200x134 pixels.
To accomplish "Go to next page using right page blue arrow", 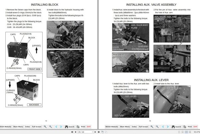I will [168, 127].
